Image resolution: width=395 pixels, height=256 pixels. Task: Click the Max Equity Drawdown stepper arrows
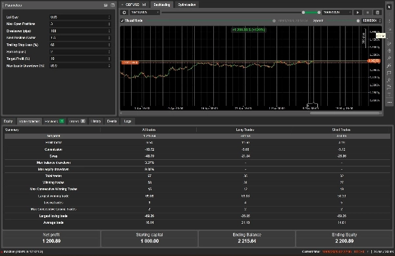click(109, 66)
